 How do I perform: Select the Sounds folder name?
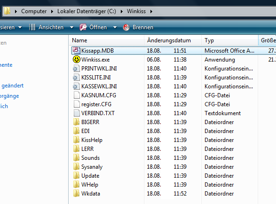(x=90, y=158)
